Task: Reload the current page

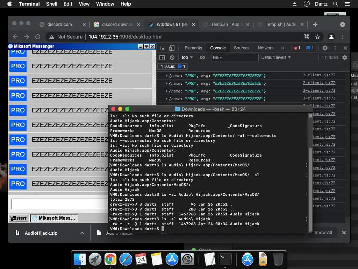Action: coord(38,37)
